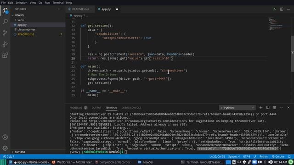Open the Terminal menu
294x165 pixels.
coord(58,3)
